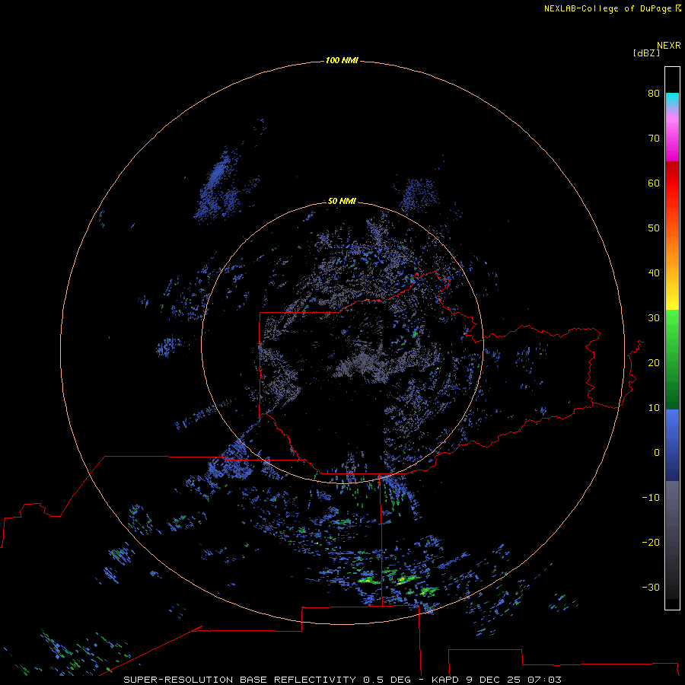This screenshot has height=685, width=685.
Task: Click the SUPER-RESOLUTION BASE REFLECTIVITY caption
Action: pyautogui.click(x=240, y=680)
